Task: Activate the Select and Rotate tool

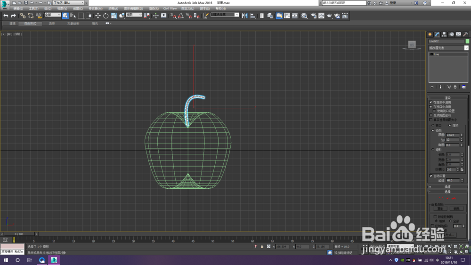Action: [106, 16]
